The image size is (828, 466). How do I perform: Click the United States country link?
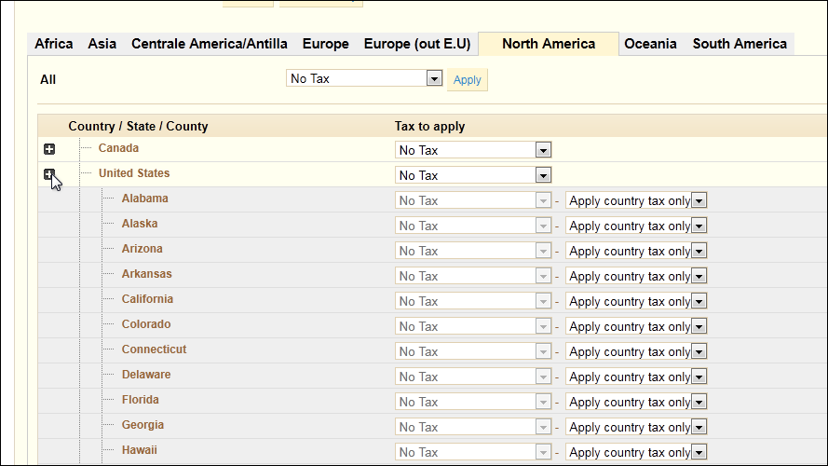(x=134, y=173)
